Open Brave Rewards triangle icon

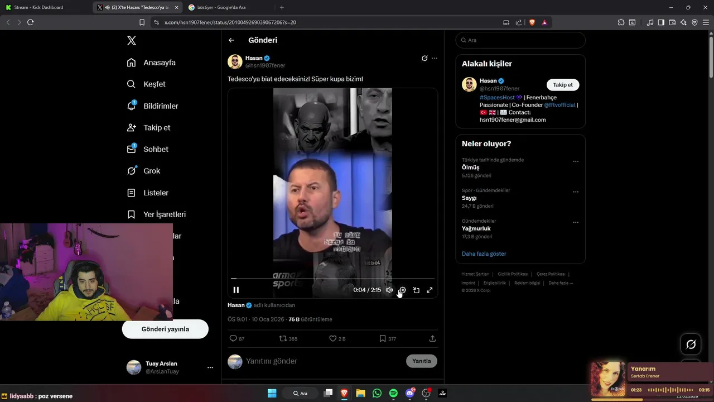544,22
